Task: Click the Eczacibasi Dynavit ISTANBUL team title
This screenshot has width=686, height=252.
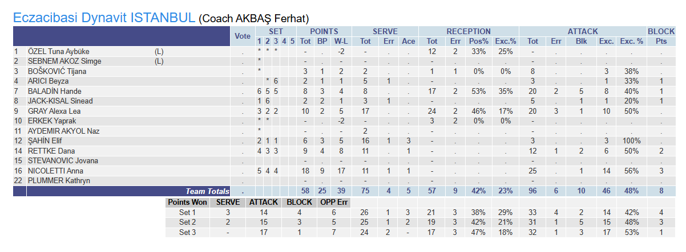Action: [104, 18]
